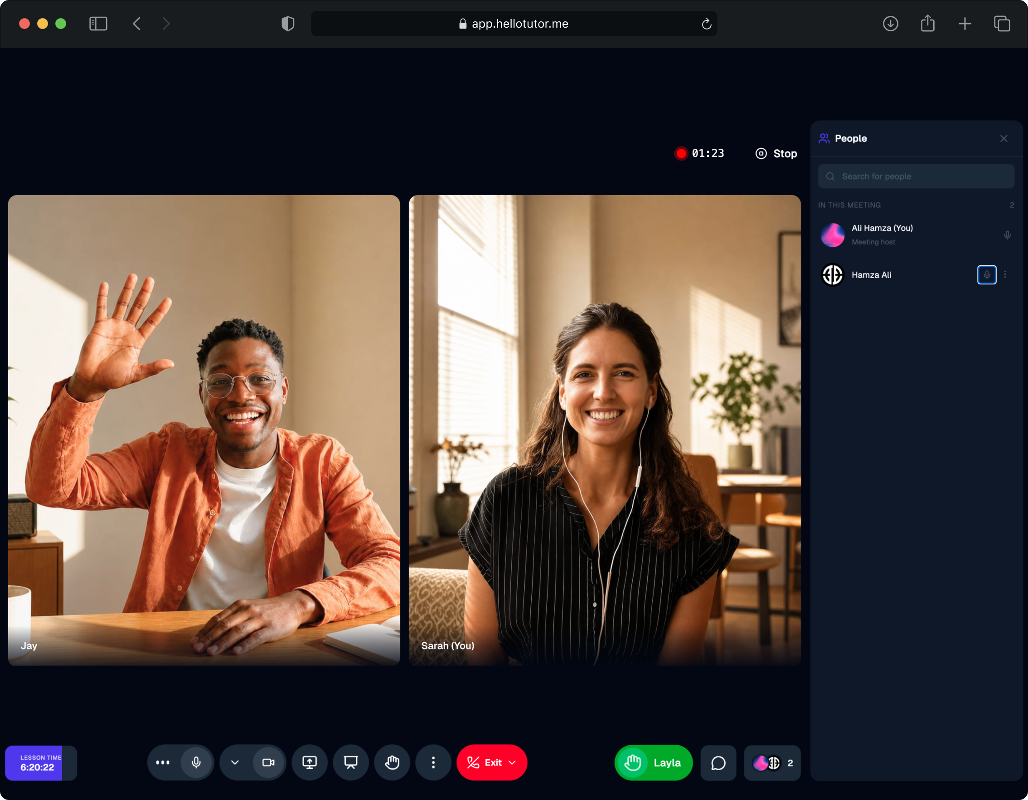Open the whiteboard presentation icon
1028x800 pixels.
pos(351,762)
